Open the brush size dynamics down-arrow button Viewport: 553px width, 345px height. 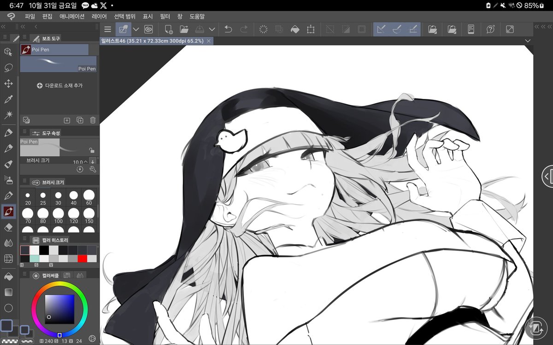pyautogui.click(x=93, y=161)
